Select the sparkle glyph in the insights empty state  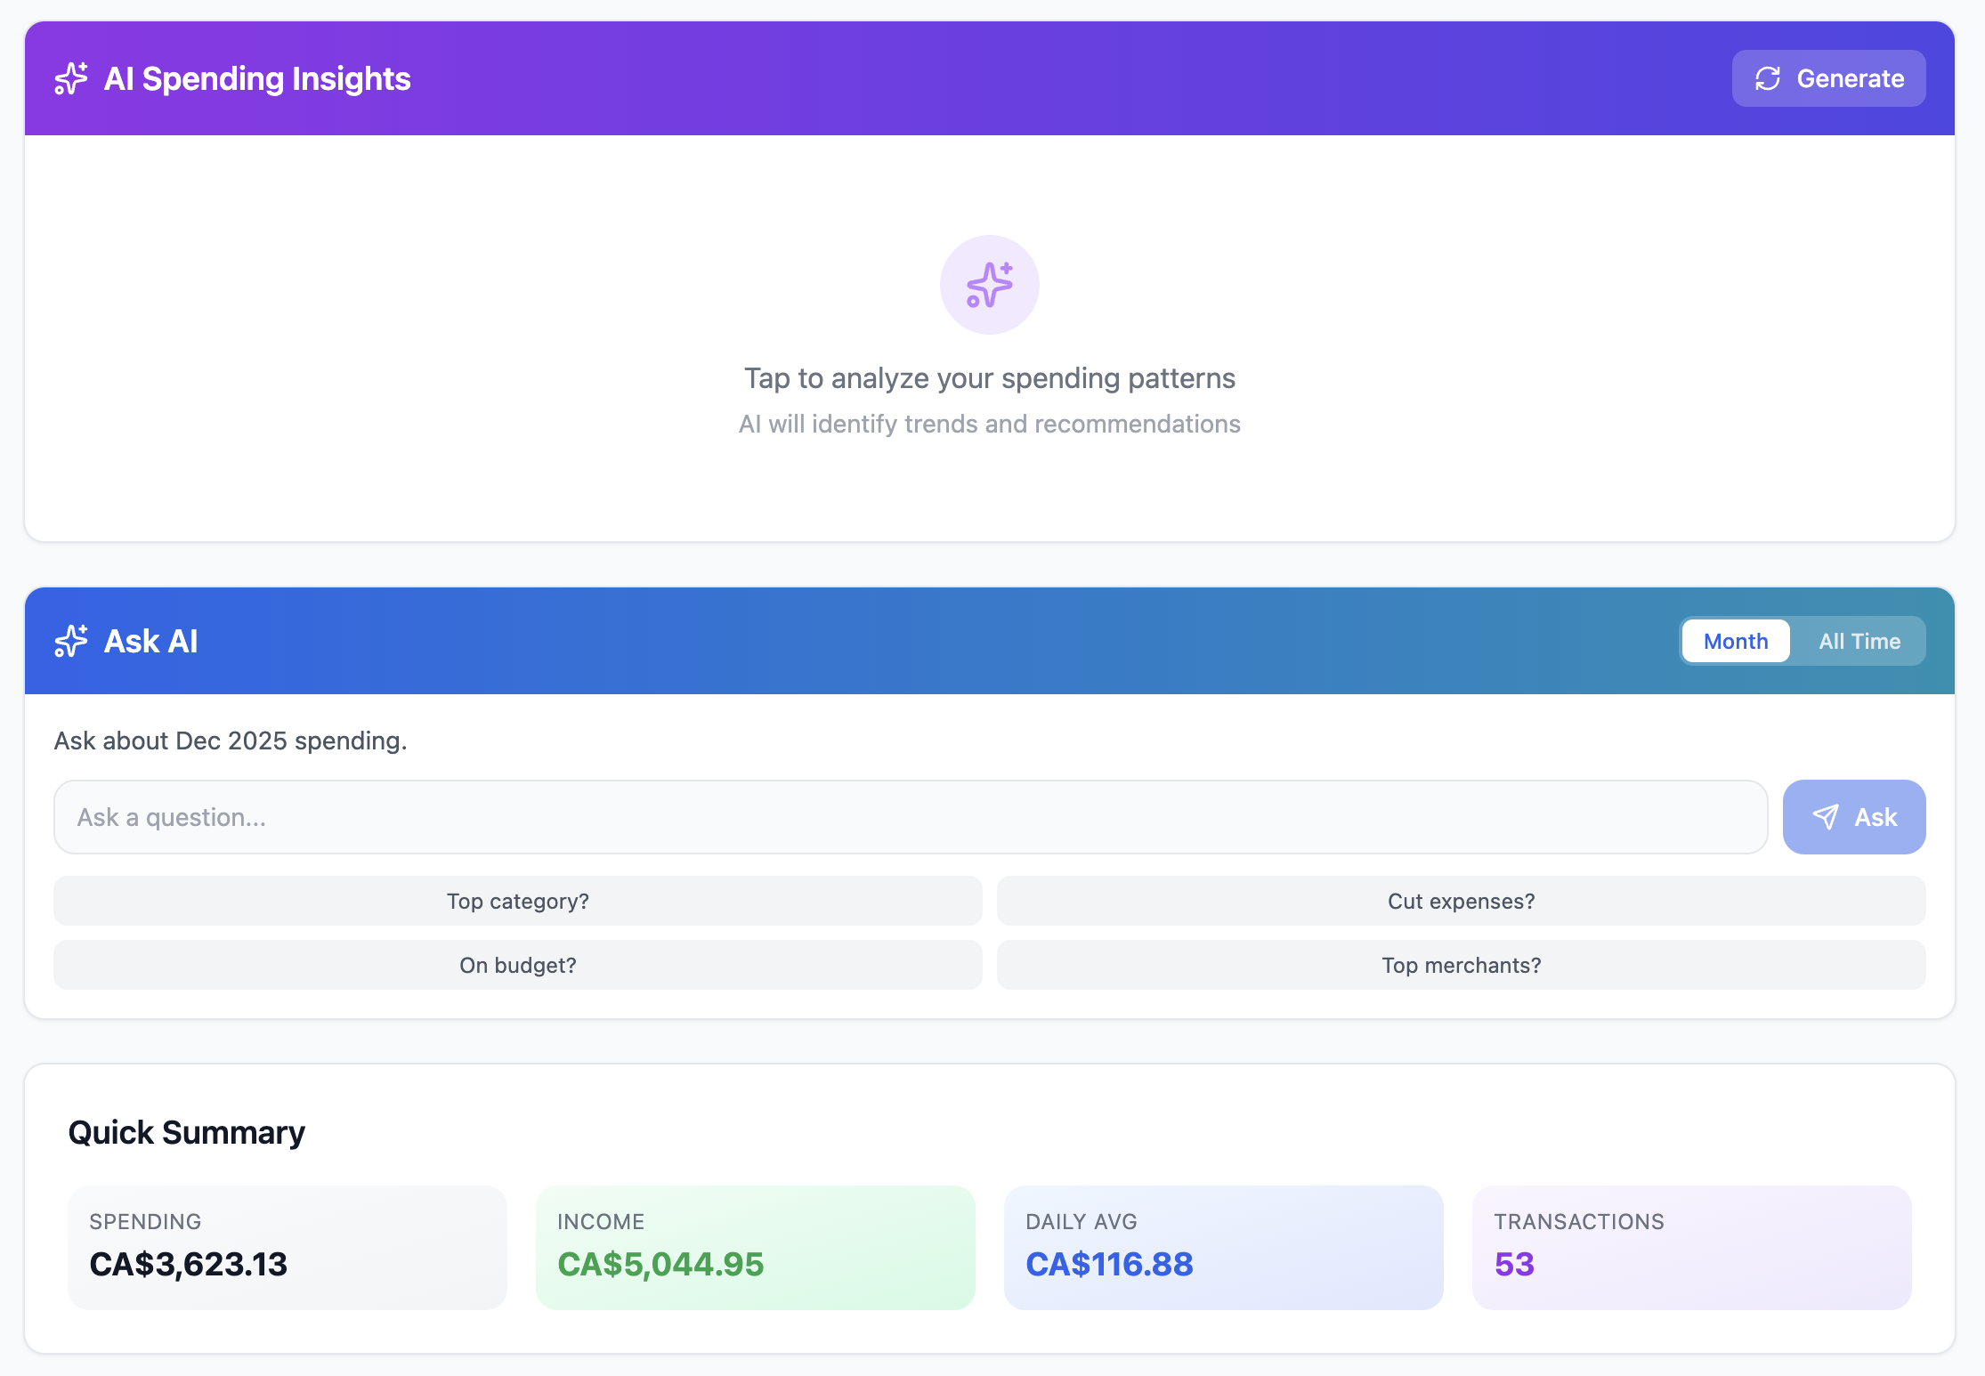tap(989, 285)
